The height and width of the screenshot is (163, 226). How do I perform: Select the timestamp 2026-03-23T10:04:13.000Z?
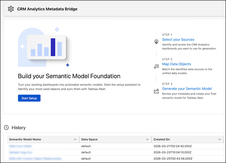click(173, 152)
